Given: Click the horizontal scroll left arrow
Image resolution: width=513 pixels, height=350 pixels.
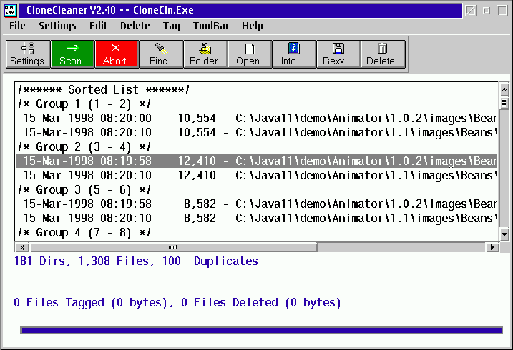Looking at the screenshot, I should click(x=22, y=247).
